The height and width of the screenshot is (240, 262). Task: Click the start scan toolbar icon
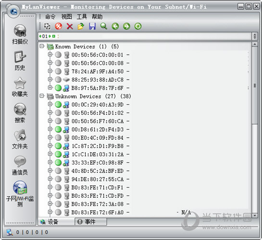coord(47,26)
